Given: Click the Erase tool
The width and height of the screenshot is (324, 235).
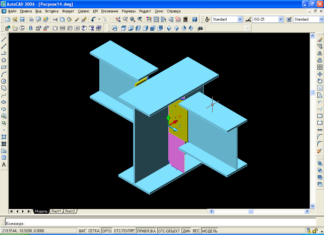Looking at the screenshot, I should point(320,39).
